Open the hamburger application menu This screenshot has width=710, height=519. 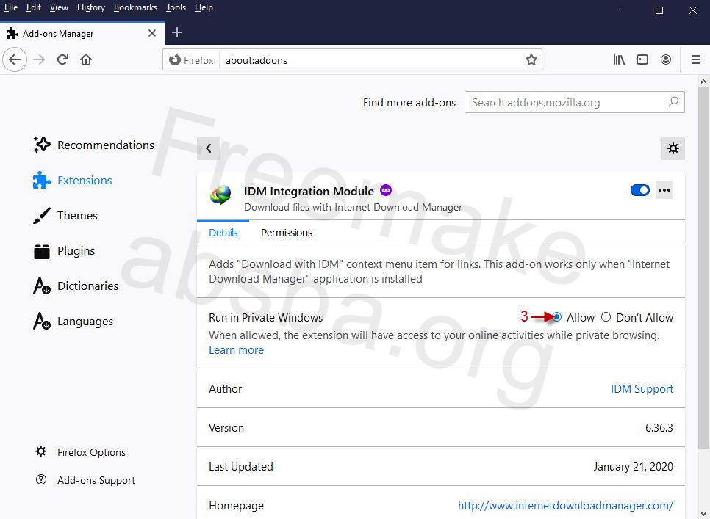tap(696, 59)
